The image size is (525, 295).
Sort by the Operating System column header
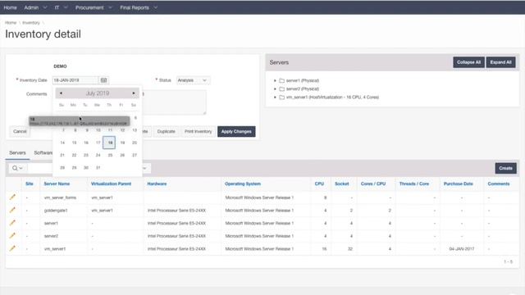click(x=243, y=184)
